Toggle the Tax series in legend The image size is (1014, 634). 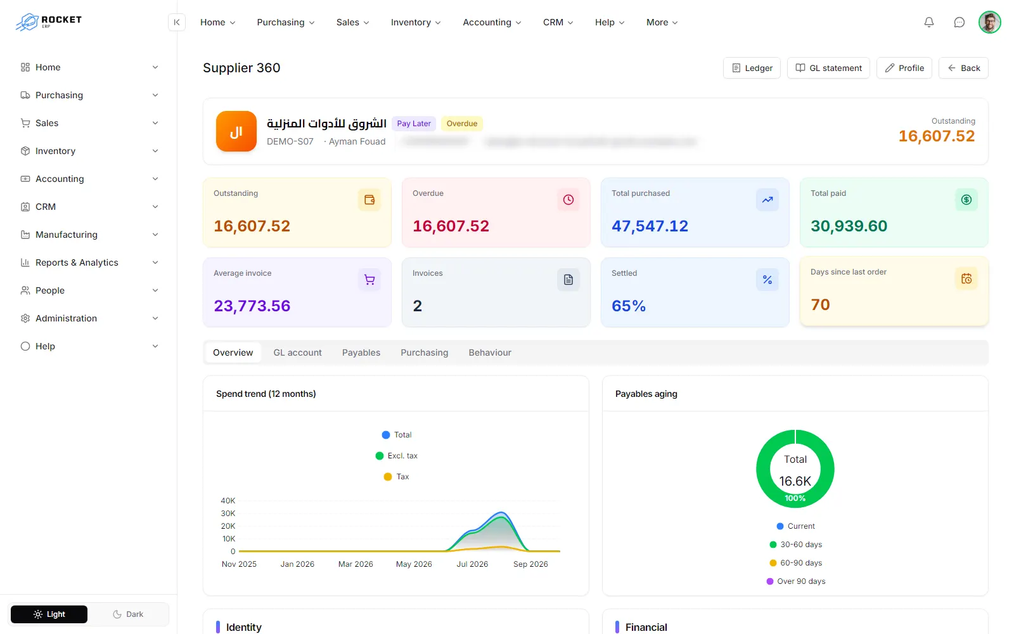(397, 477)
